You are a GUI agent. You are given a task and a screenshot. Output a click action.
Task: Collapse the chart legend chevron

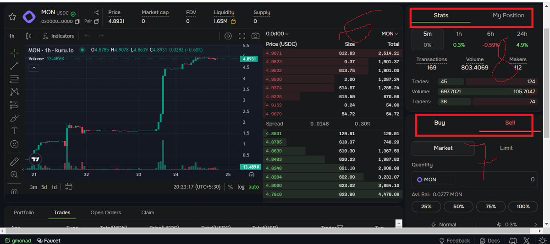click(34, 68)
